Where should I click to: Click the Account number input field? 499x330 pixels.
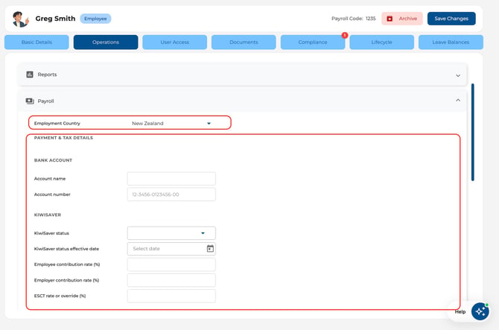click(171, 194)
